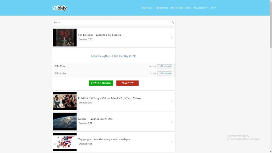272x153 pixels.
Task: Click the page vertical scrollbar thumb
Action: pos(271,25)
